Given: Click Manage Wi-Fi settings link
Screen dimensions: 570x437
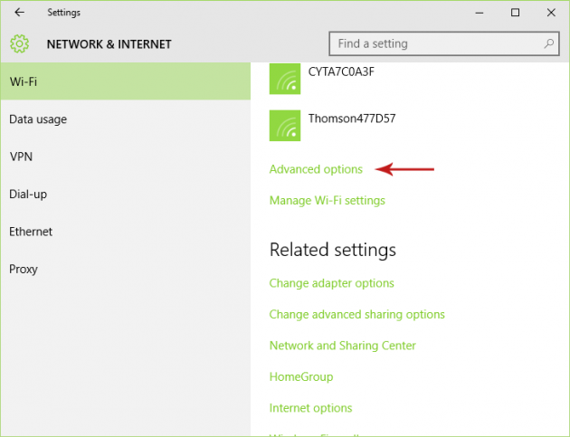Looking at the screenshot, I should click(327, 200).
